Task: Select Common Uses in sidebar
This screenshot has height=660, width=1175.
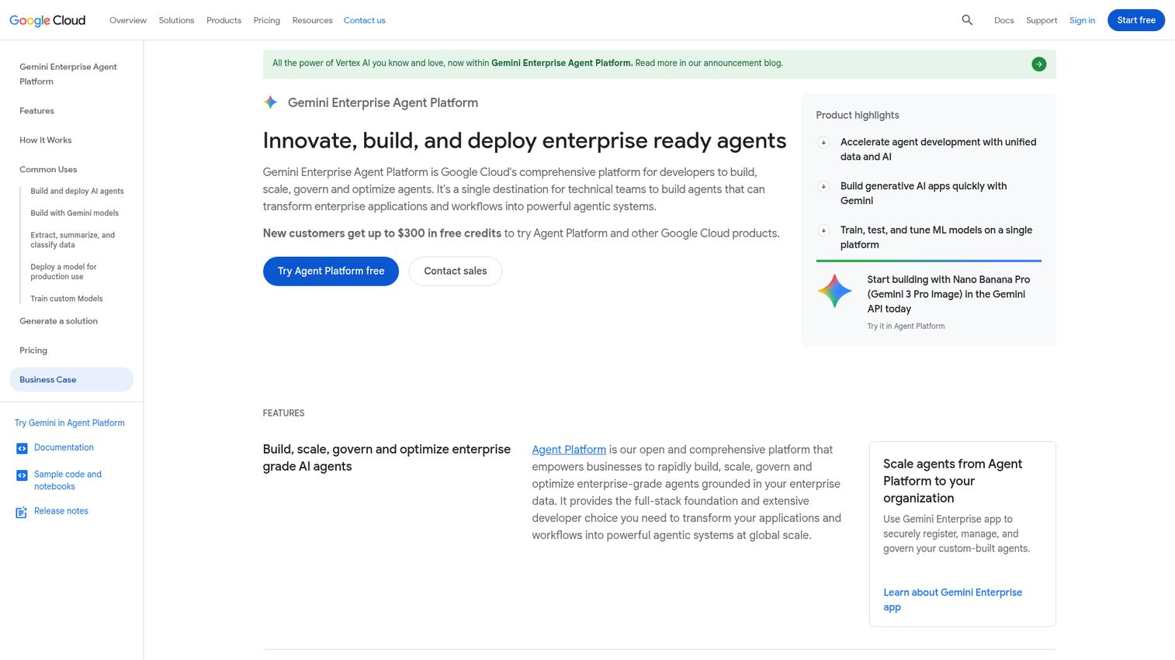Action: [x=48, y=169]
